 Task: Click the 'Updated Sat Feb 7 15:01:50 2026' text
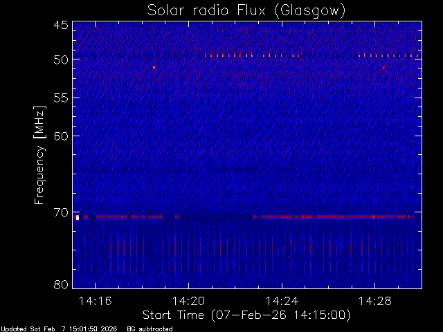tap(59, 329)
